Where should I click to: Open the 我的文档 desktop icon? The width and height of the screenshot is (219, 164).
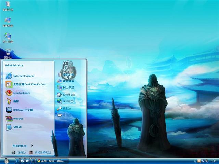point(8,6)
